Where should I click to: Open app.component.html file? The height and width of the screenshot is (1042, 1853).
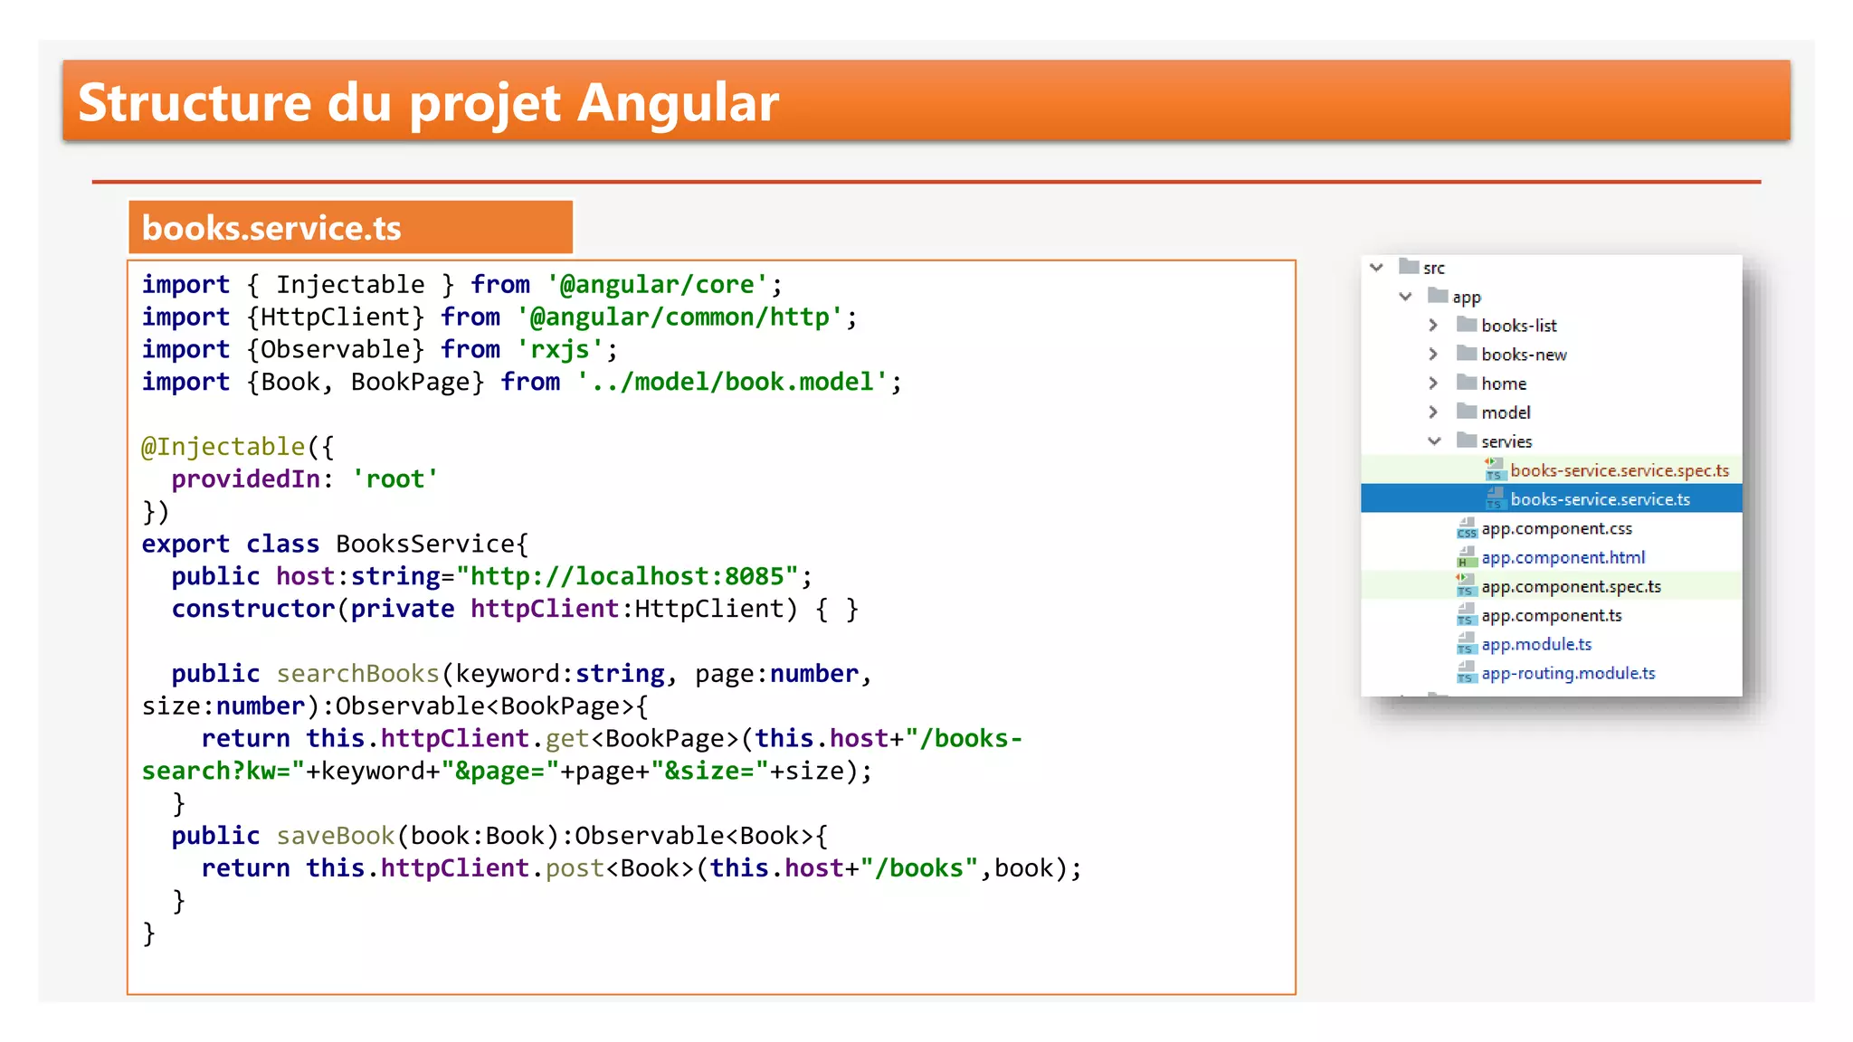click(1563, 557)
